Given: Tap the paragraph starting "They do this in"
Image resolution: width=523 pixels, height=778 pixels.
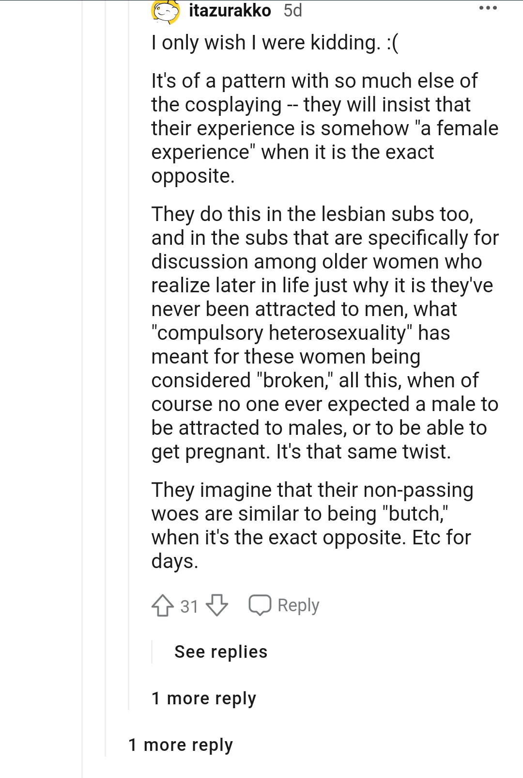Looking at the screenshot, I should tap(324, 333).
